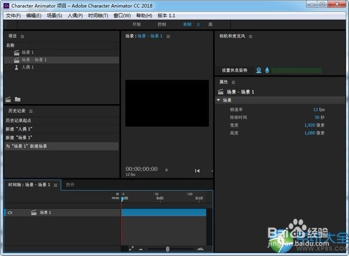The width and height of the screenshot is (349, 256).
Task: Click the fit timeline arrows icon
Action: [131, 248]
